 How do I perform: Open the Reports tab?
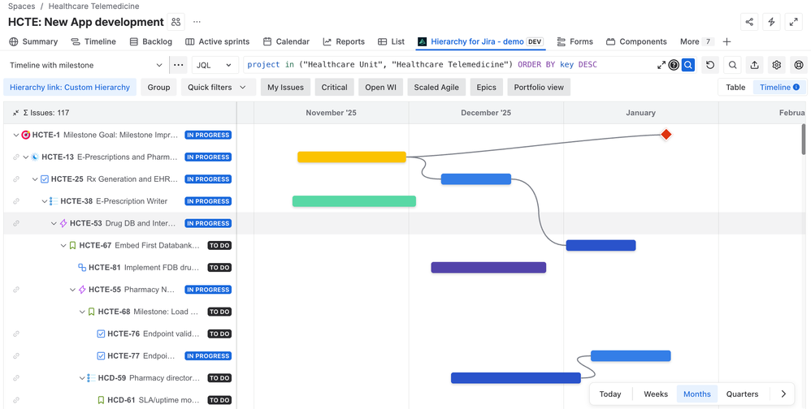click(x=344, y=42)
